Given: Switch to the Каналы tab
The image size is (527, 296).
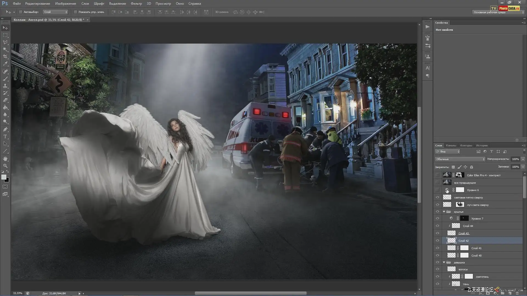Looking at the screenshot, I should pos(451,146).
